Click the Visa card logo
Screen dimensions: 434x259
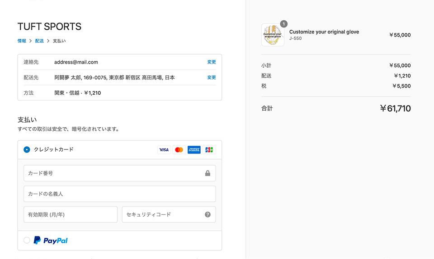pyautogui.click(x=164, y=150)
